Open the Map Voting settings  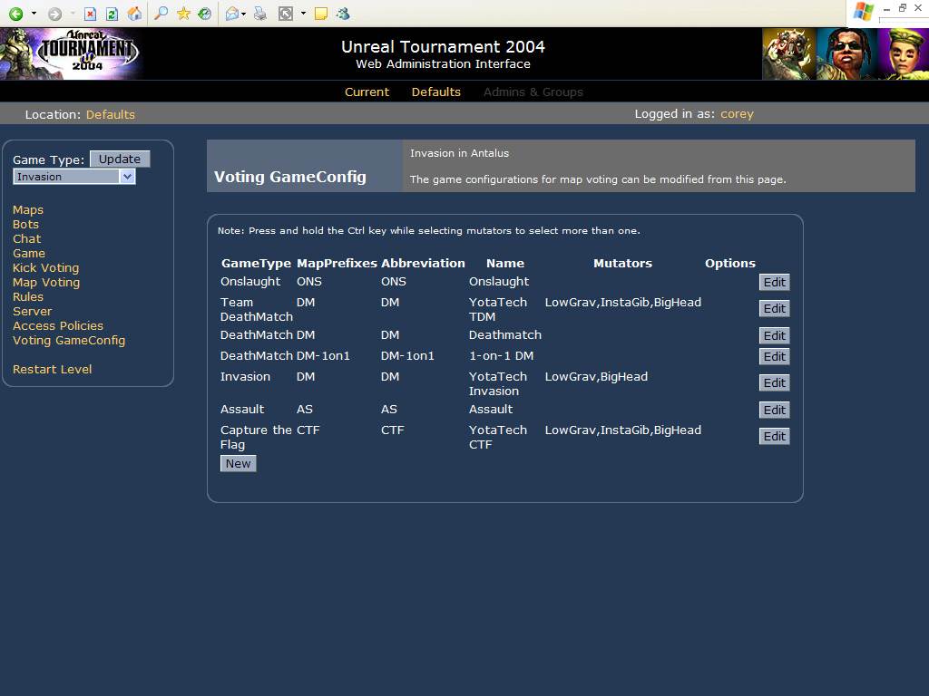tap(46, 283)
